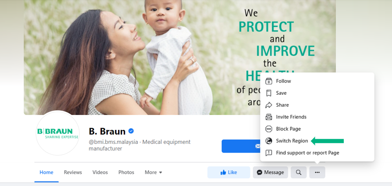Click the Save bookmark icon
The image size is (392, 186).
click(268, 93)
